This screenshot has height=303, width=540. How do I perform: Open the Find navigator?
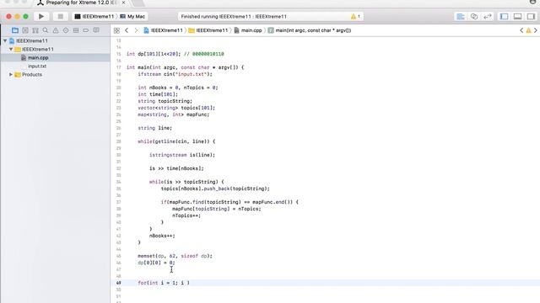pos(45,30)
